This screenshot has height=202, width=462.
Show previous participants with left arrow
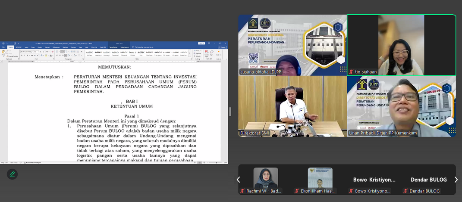[239, 180]
